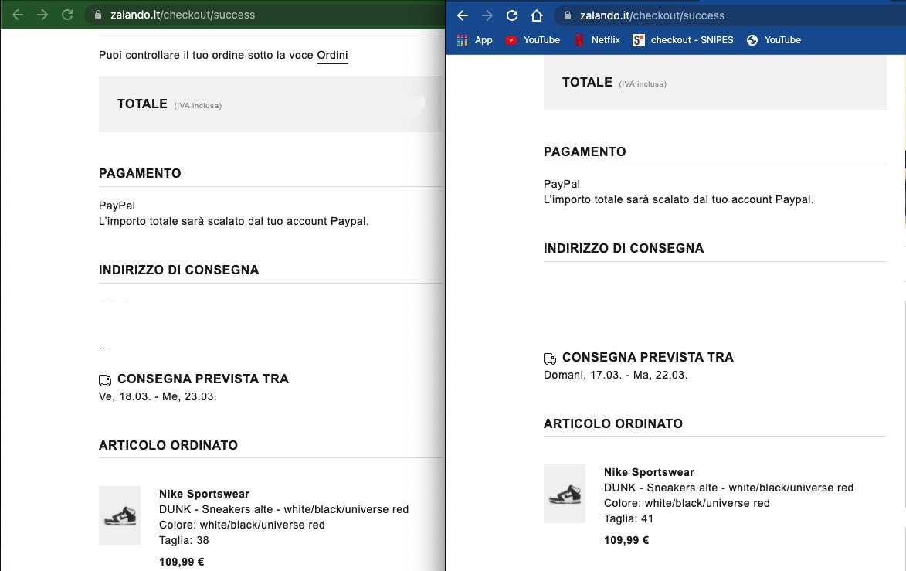The image size is (906, 571).
Task: Open the checkout - SNIPES bookmark
Action: coord(683,40)
